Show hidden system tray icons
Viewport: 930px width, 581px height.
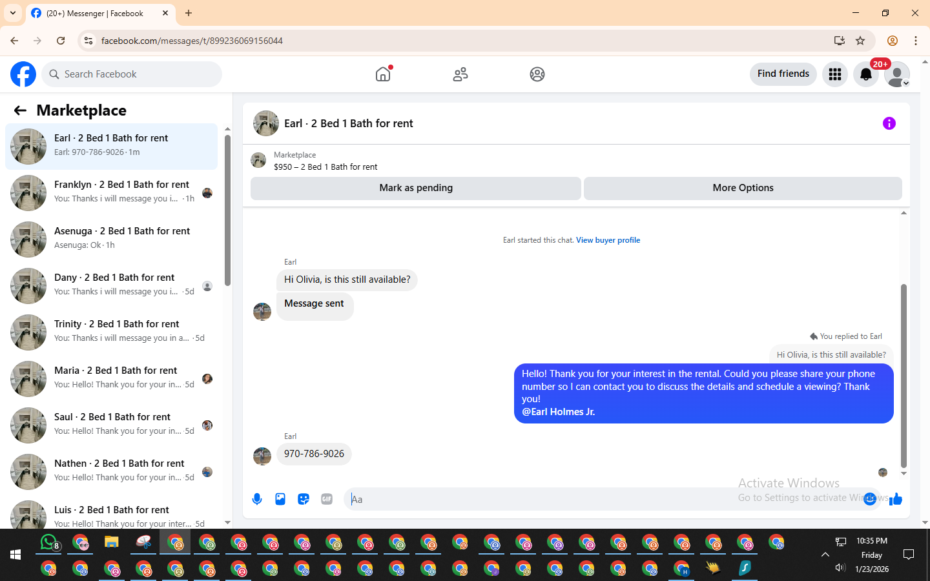point(825,555)
